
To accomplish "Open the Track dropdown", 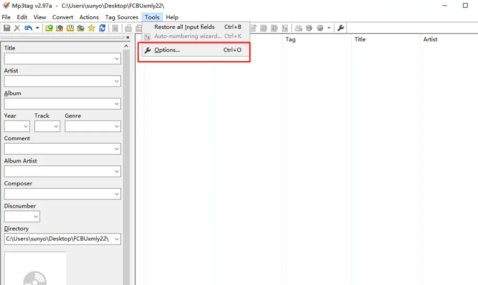I will (56, 127).
